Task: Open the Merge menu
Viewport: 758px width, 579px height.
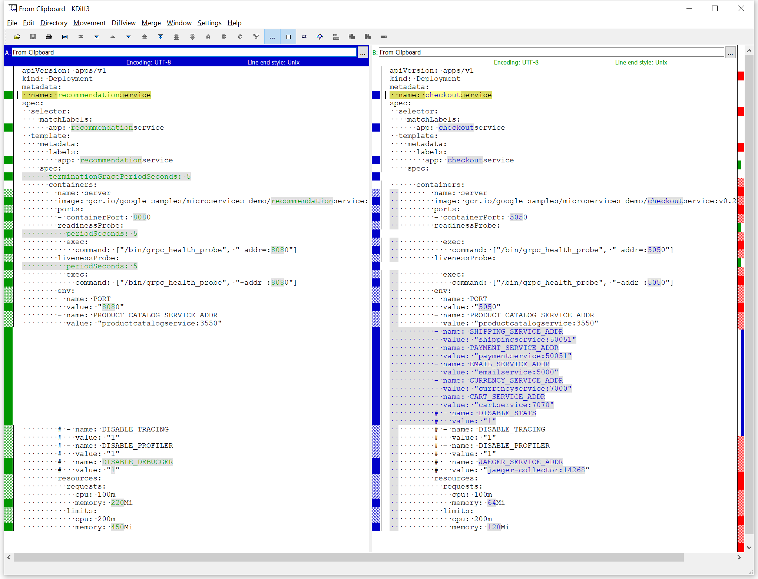Action: [151, 23]
